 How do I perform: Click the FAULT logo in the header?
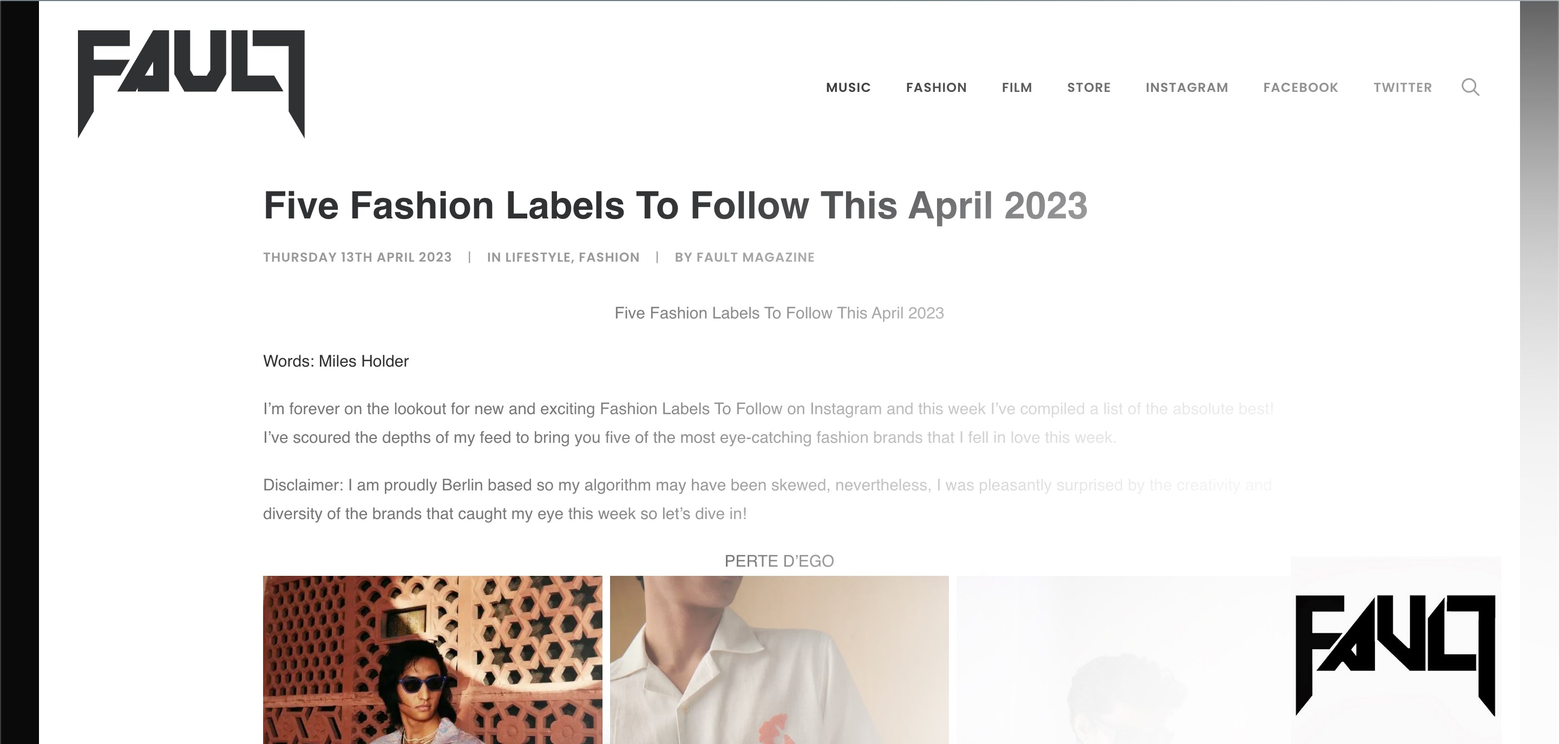[x=191, y=83]
